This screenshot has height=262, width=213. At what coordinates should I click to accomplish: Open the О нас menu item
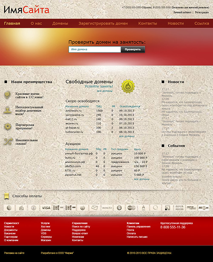(36, 23)
